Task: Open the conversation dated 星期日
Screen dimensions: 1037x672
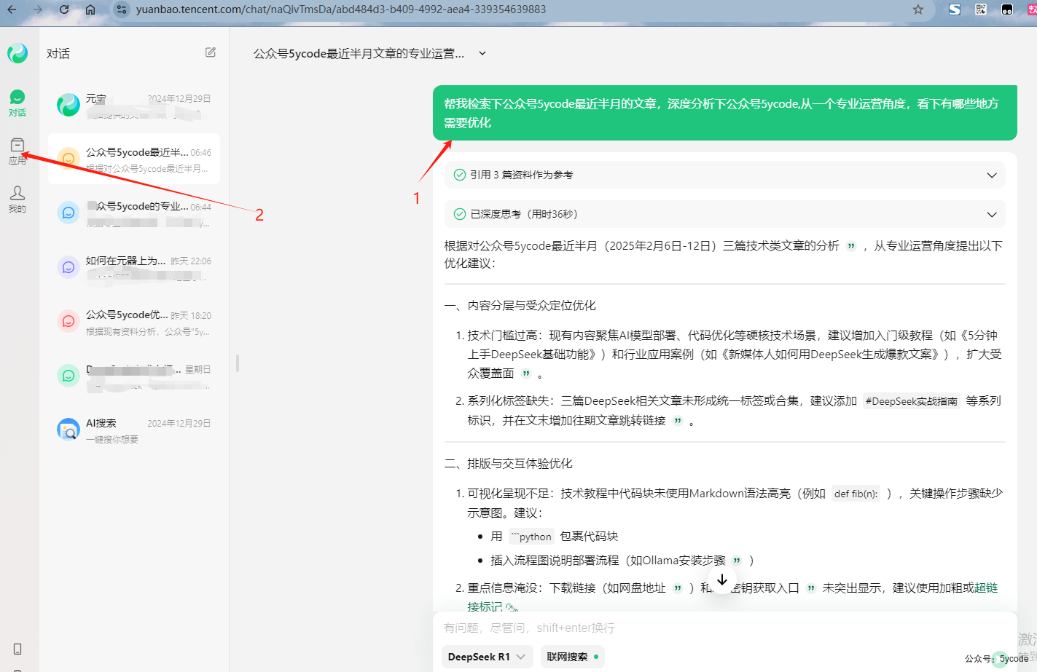Action: [x=134, y=376]
